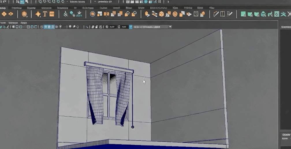Switch to the second shelf tab

tap(16, 8)
